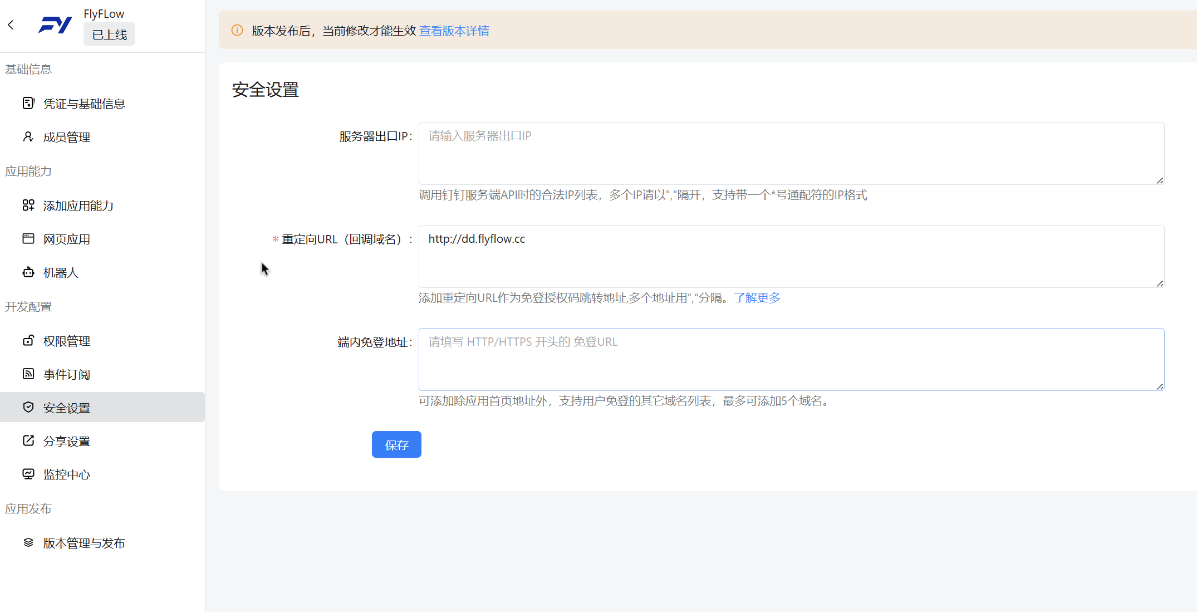Click the member management person icon

[28, 136]
